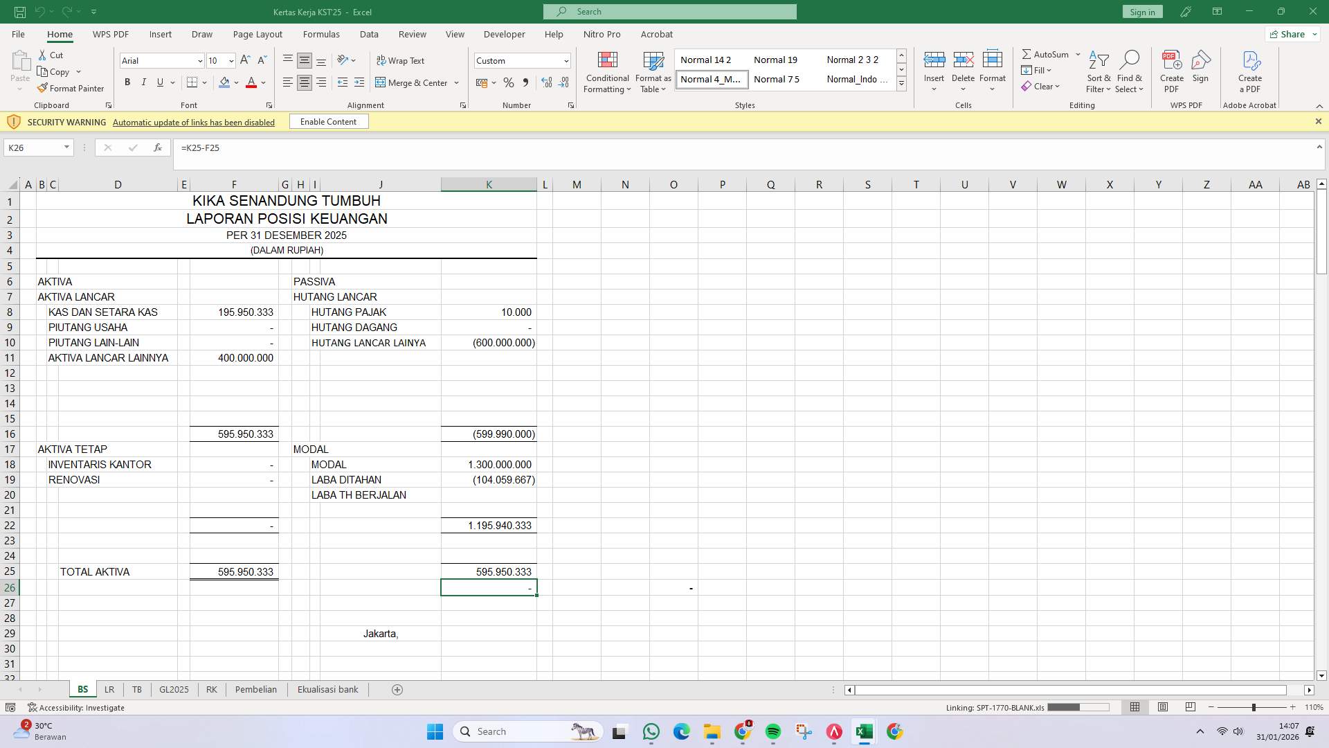1329x748 pixels.
Task: Select the Format Painter
Action: click(x=71, y=88)
